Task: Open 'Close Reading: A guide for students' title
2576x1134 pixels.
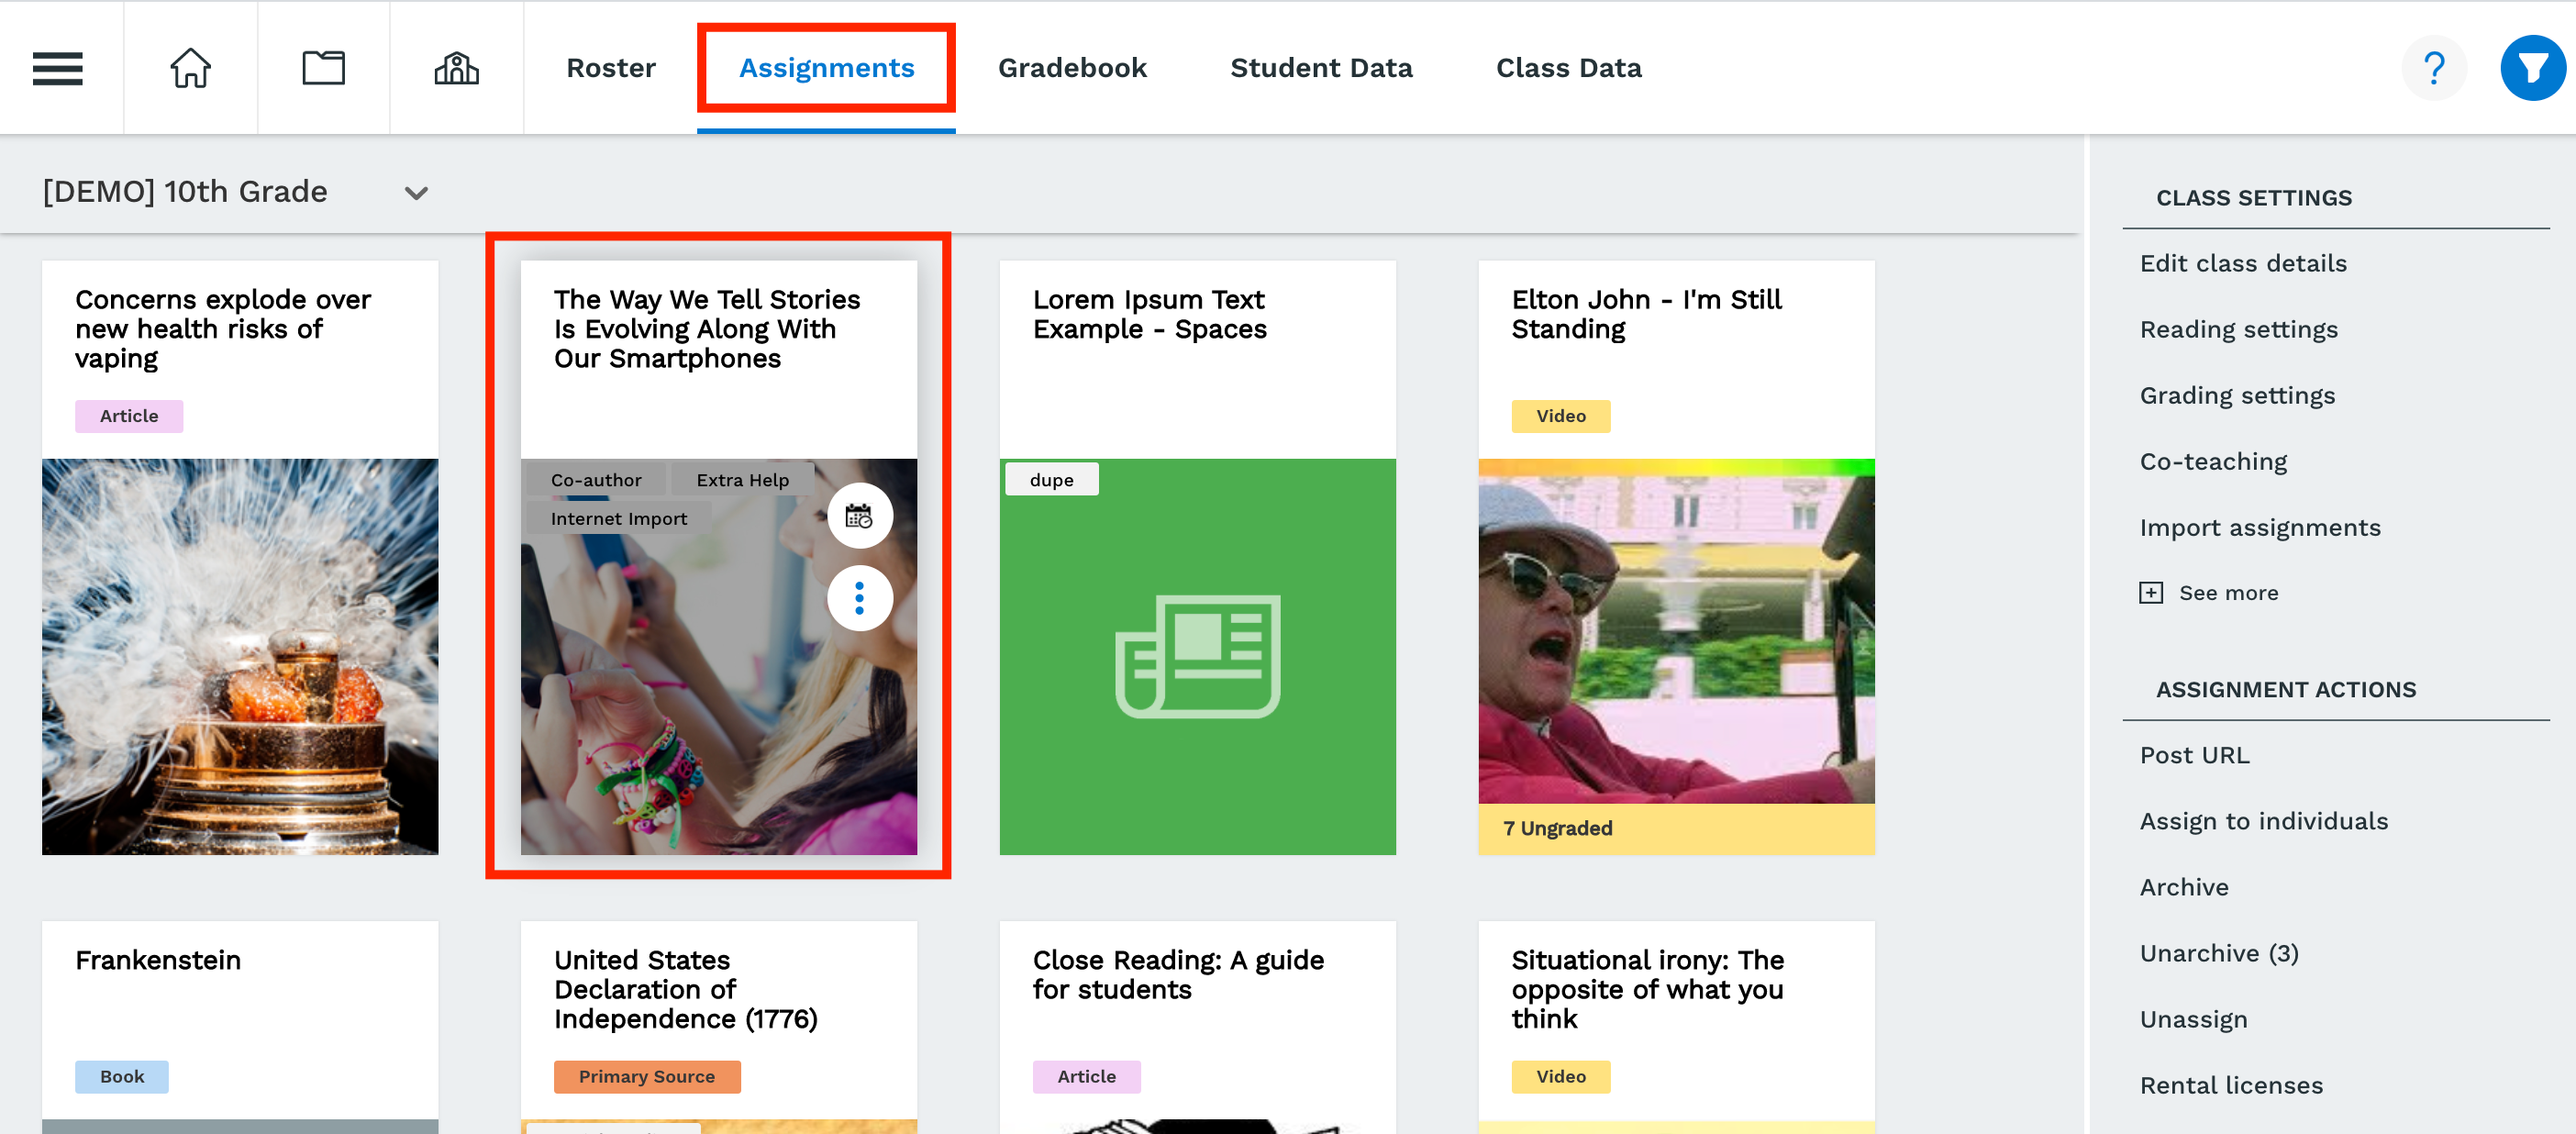Action: coord(1177,975)
